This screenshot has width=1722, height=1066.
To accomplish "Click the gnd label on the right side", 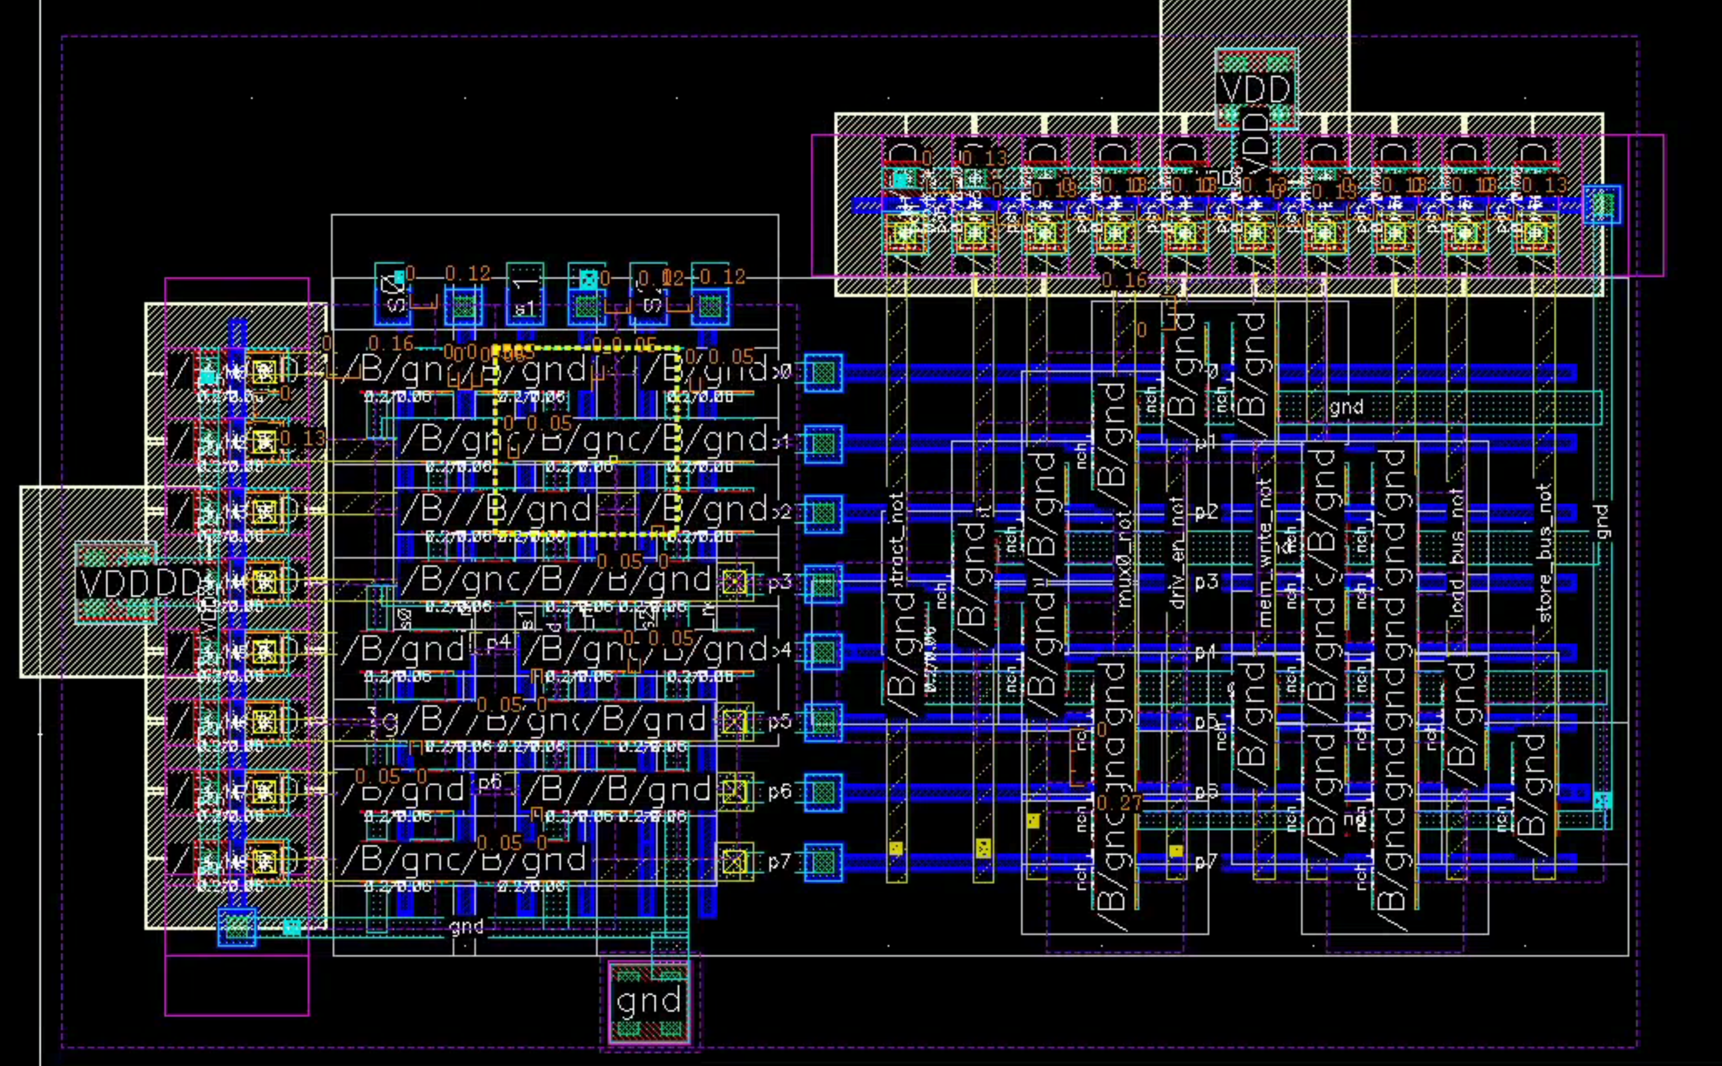I will 1346,408.
